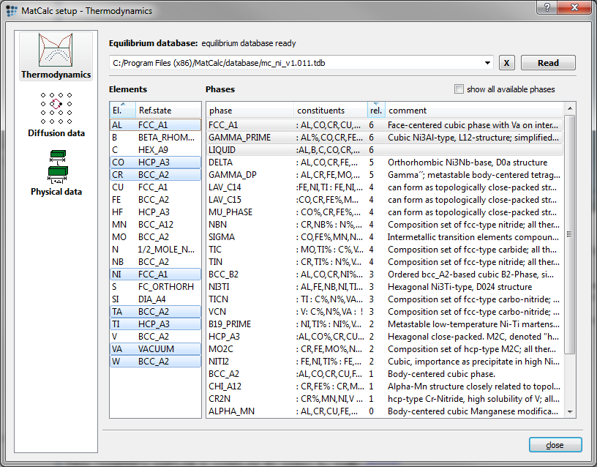Click the Read database button

(548, 63)
